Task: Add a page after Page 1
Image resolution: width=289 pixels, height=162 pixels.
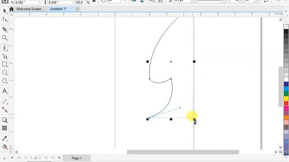Action: [59, 158]
